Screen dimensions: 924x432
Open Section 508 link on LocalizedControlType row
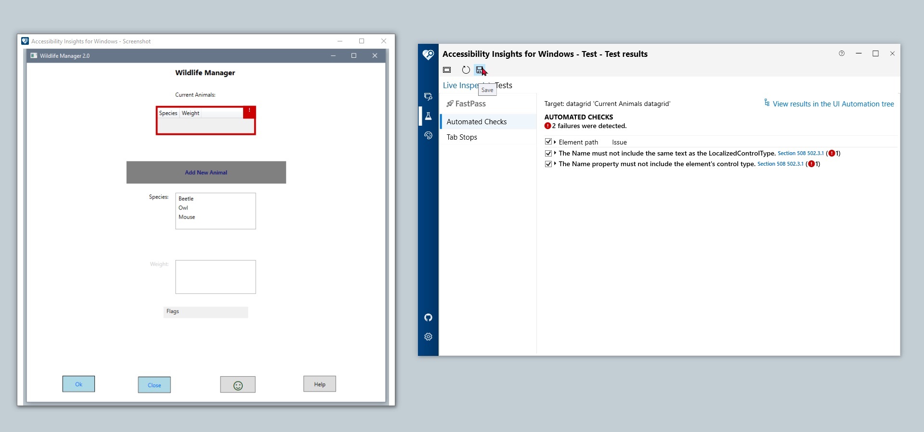(800, 153)
